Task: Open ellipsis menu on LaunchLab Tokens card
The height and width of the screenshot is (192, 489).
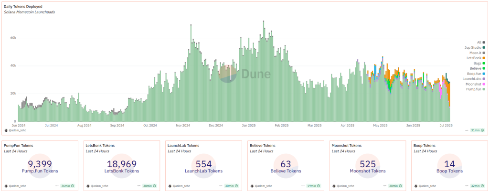Action: pyautogui.click(x=221, y=185)
